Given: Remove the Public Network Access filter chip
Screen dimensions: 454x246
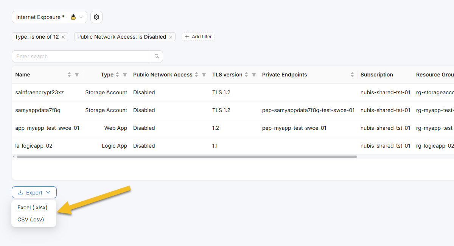Looking at the screenshot, I should pos(171,37).
